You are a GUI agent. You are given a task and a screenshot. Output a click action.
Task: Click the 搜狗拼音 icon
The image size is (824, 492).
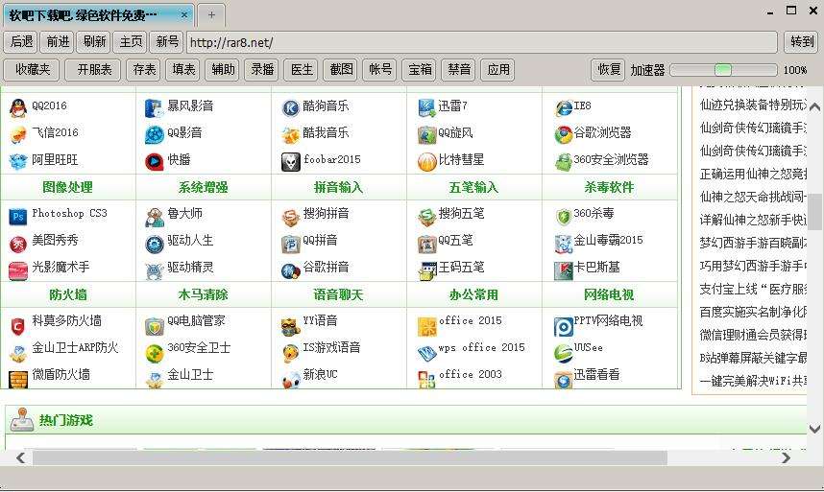coord(290,217)
